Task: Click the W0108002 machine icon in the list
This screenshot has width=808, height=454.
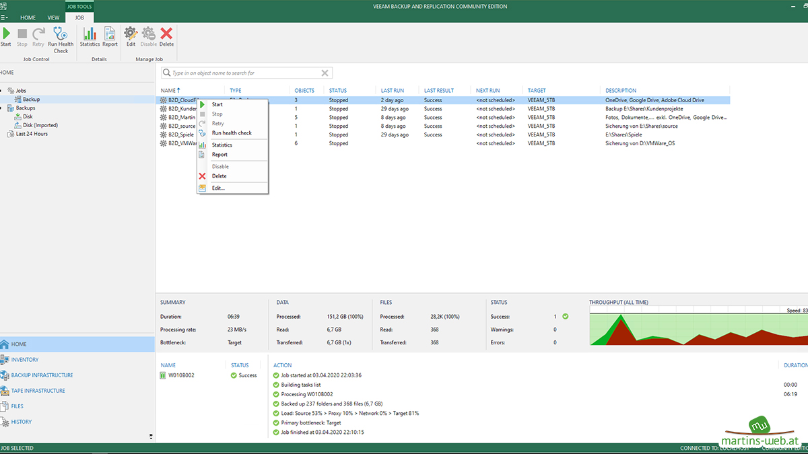Action: pyautogui.click(x=163, y=375)
